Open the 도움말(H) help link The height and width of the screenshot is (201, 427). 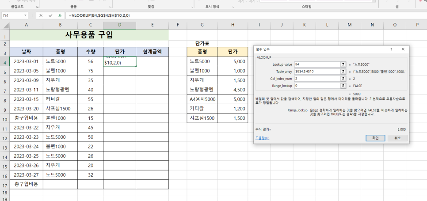click(x=262, y=138)
